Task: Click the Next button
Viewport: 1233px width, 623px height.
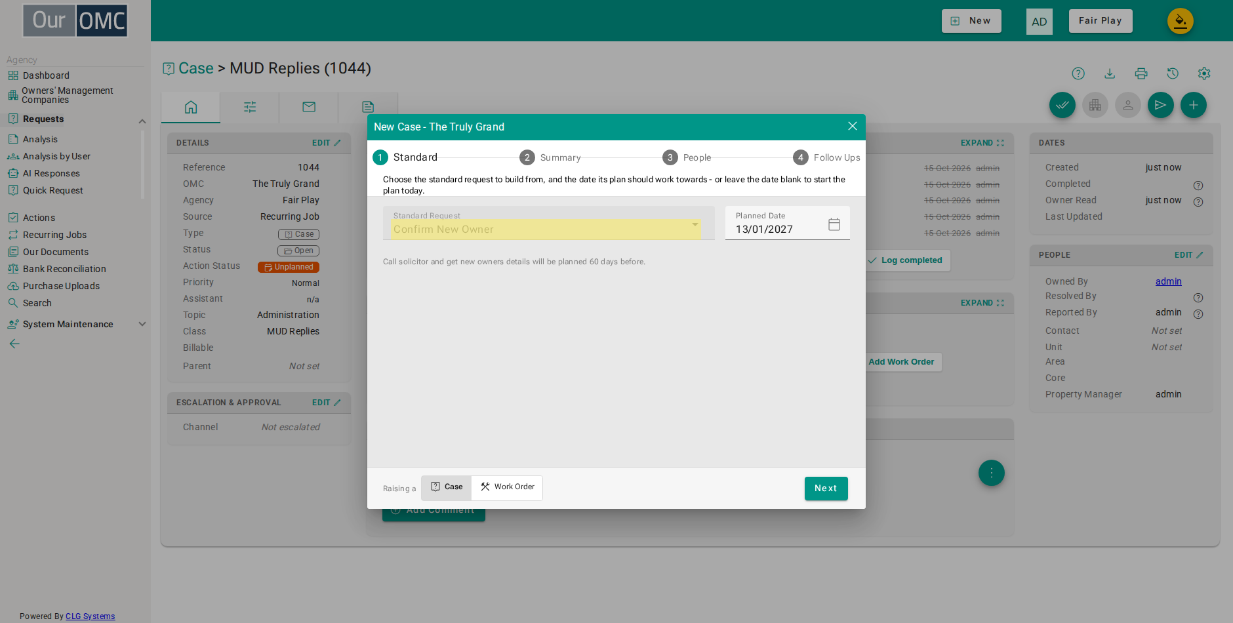Action: click(x=826, y=489)
